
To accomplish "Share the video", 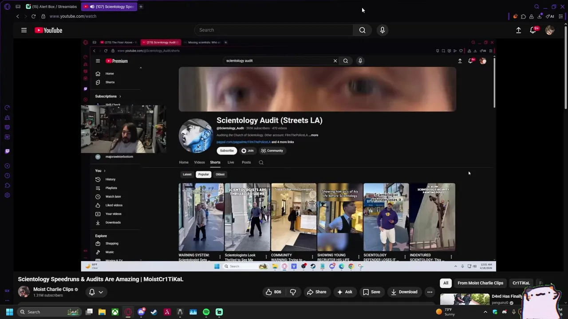I will pyautogui.click(x=316, y=292).
